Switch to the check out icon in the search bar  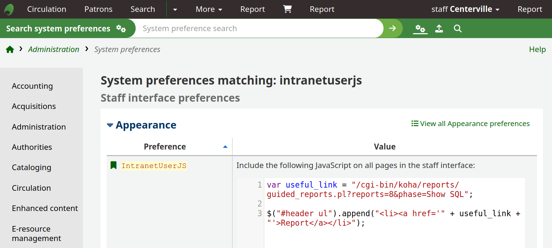(x=439, y=29)
